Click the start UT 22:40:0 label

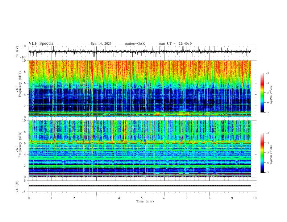point(175,44)
